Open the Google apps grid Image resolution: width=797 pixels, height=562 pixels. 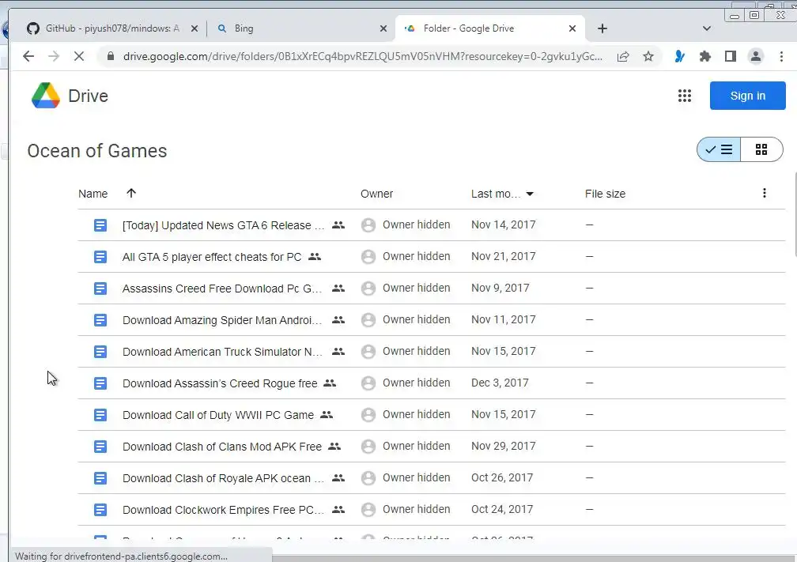pos(684,96)
